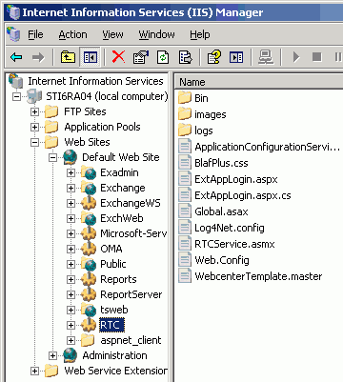343x382 pixels.
Task: Click the Refresh toolbar icon
Action: point(163,57)
